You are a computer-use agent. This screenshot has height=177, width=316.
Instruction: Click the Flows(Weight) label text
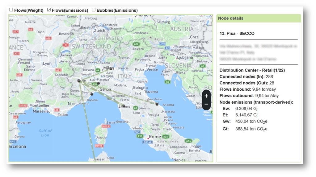tap(29, 10)
